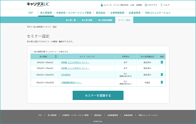Click 設定済み status in 会社説明会 row
The width and height of the screenshot is (196, 124).
pos(147,75)
